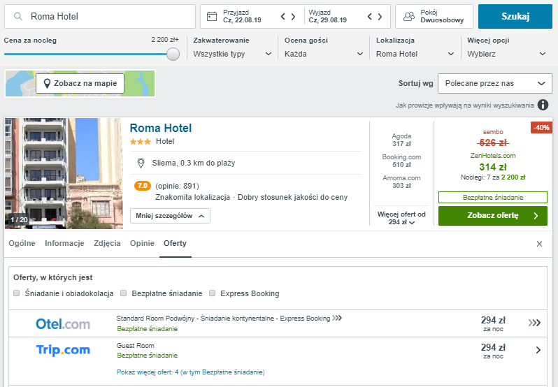
Task: Tick Śniadanie i obiadokolacja checkbox
Action: pos(16,293)
